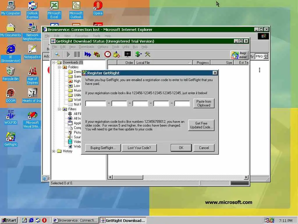
Task: Open the Help menu in GetRight
Action: pos(144,47)
